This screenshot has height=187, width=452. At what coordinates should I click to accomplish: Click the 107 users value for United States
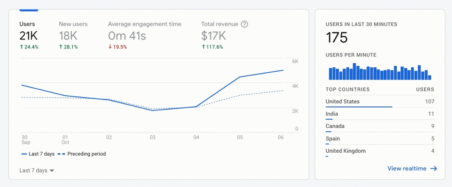pyautogui.click(x=430, y=102)
